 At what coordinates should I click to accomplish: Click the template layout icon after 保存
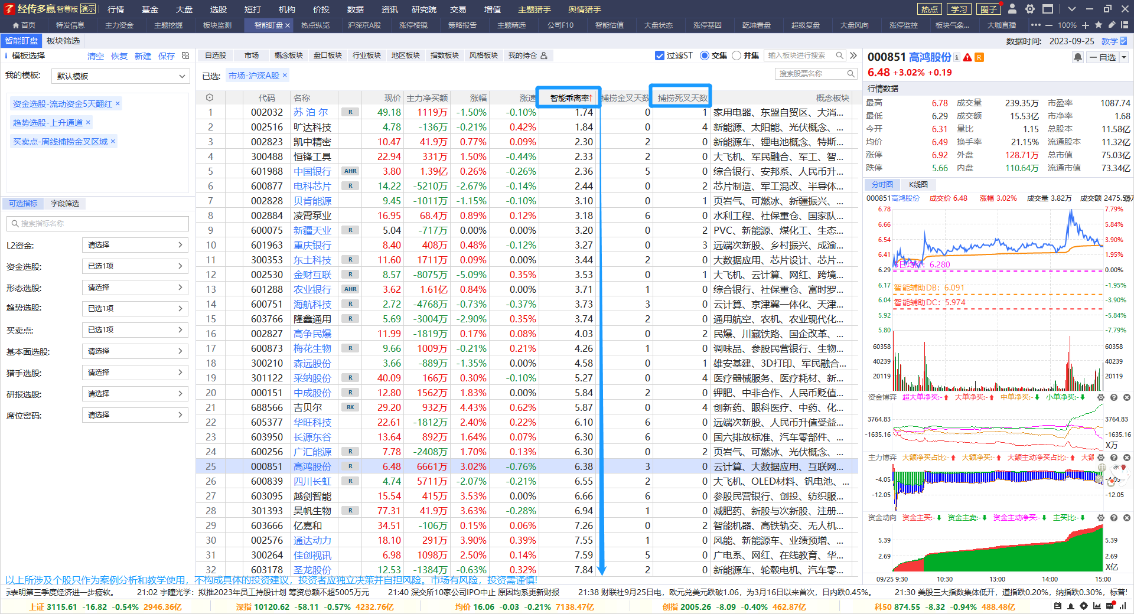[185, 55]
